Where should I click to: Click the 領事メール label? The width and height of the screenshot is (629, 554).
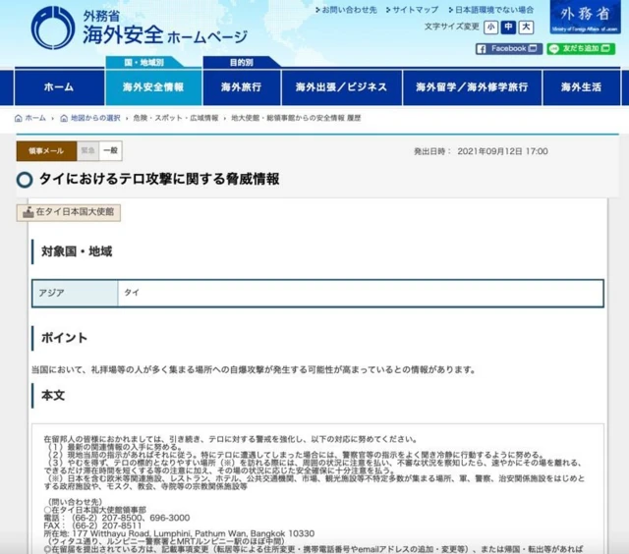(46, 151)
